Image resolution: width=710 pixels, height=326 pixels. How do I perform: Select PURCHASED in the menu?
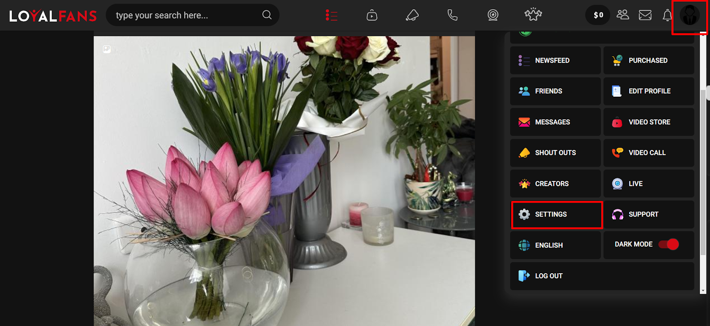click(x=649, y=60)
